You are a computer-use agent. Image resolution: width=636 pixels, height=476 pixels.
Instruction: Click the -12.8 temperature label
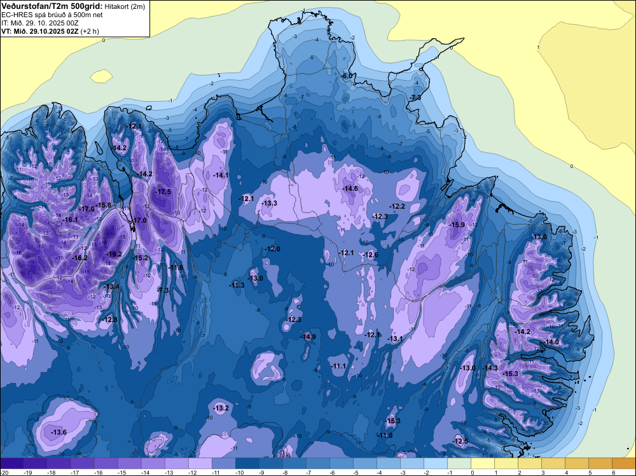(x=109, y=319)
